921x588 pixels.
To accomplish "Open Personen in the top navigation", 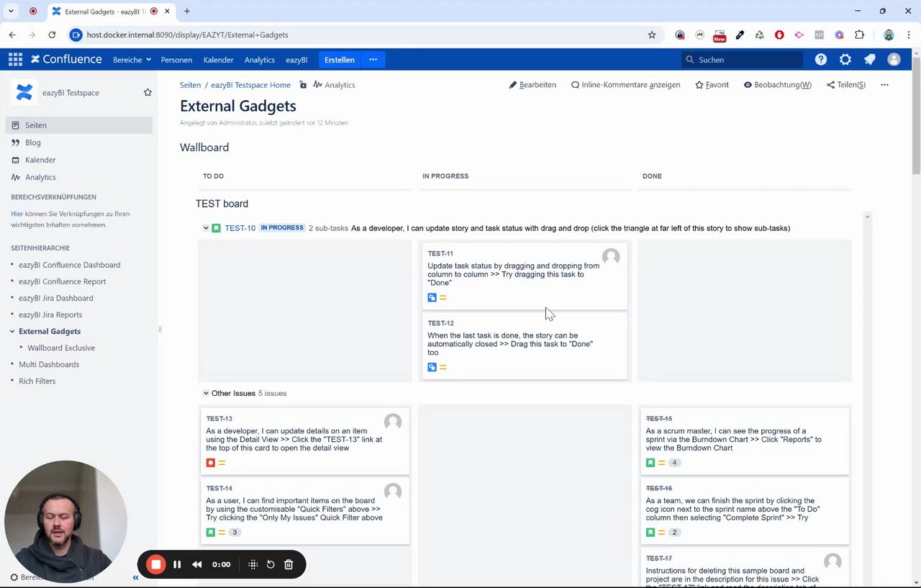I will (176, 60).
